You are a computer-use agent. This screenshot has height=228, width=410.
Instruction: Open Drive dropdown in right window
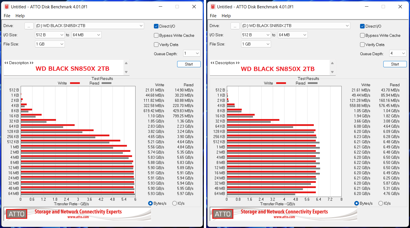coord(296,26)
